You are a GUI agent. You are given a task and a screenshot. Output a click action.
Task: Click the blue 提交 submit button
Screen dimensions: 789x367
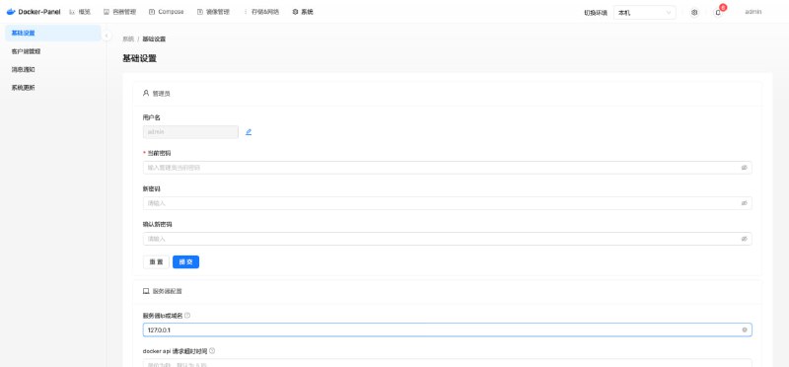tap(185, 261)
